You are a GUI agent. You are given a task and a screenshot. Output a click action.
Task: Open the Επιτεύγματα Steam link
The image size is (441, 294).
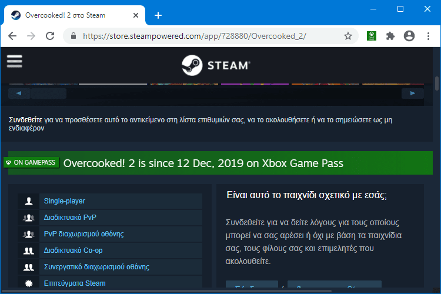75,283
